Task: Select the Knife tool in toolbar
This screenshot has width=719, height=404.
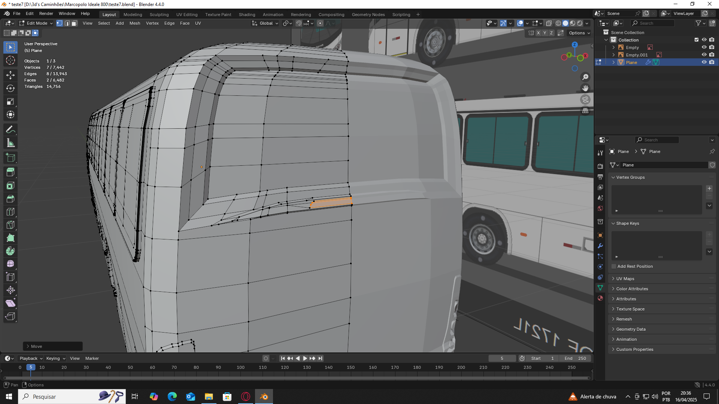Action: tap(10, 225)
